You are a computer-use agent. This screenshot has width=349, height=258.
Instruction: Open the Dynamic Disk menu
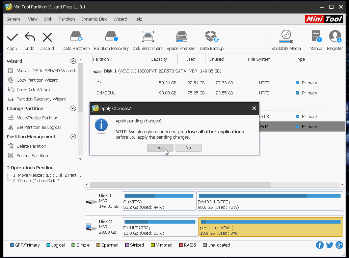click(94, 19)
